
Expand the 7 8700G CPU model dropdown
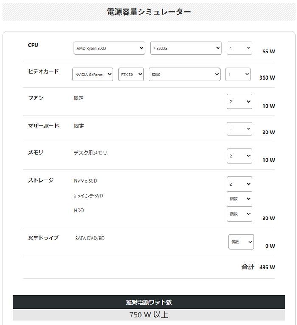coord(186,48)
